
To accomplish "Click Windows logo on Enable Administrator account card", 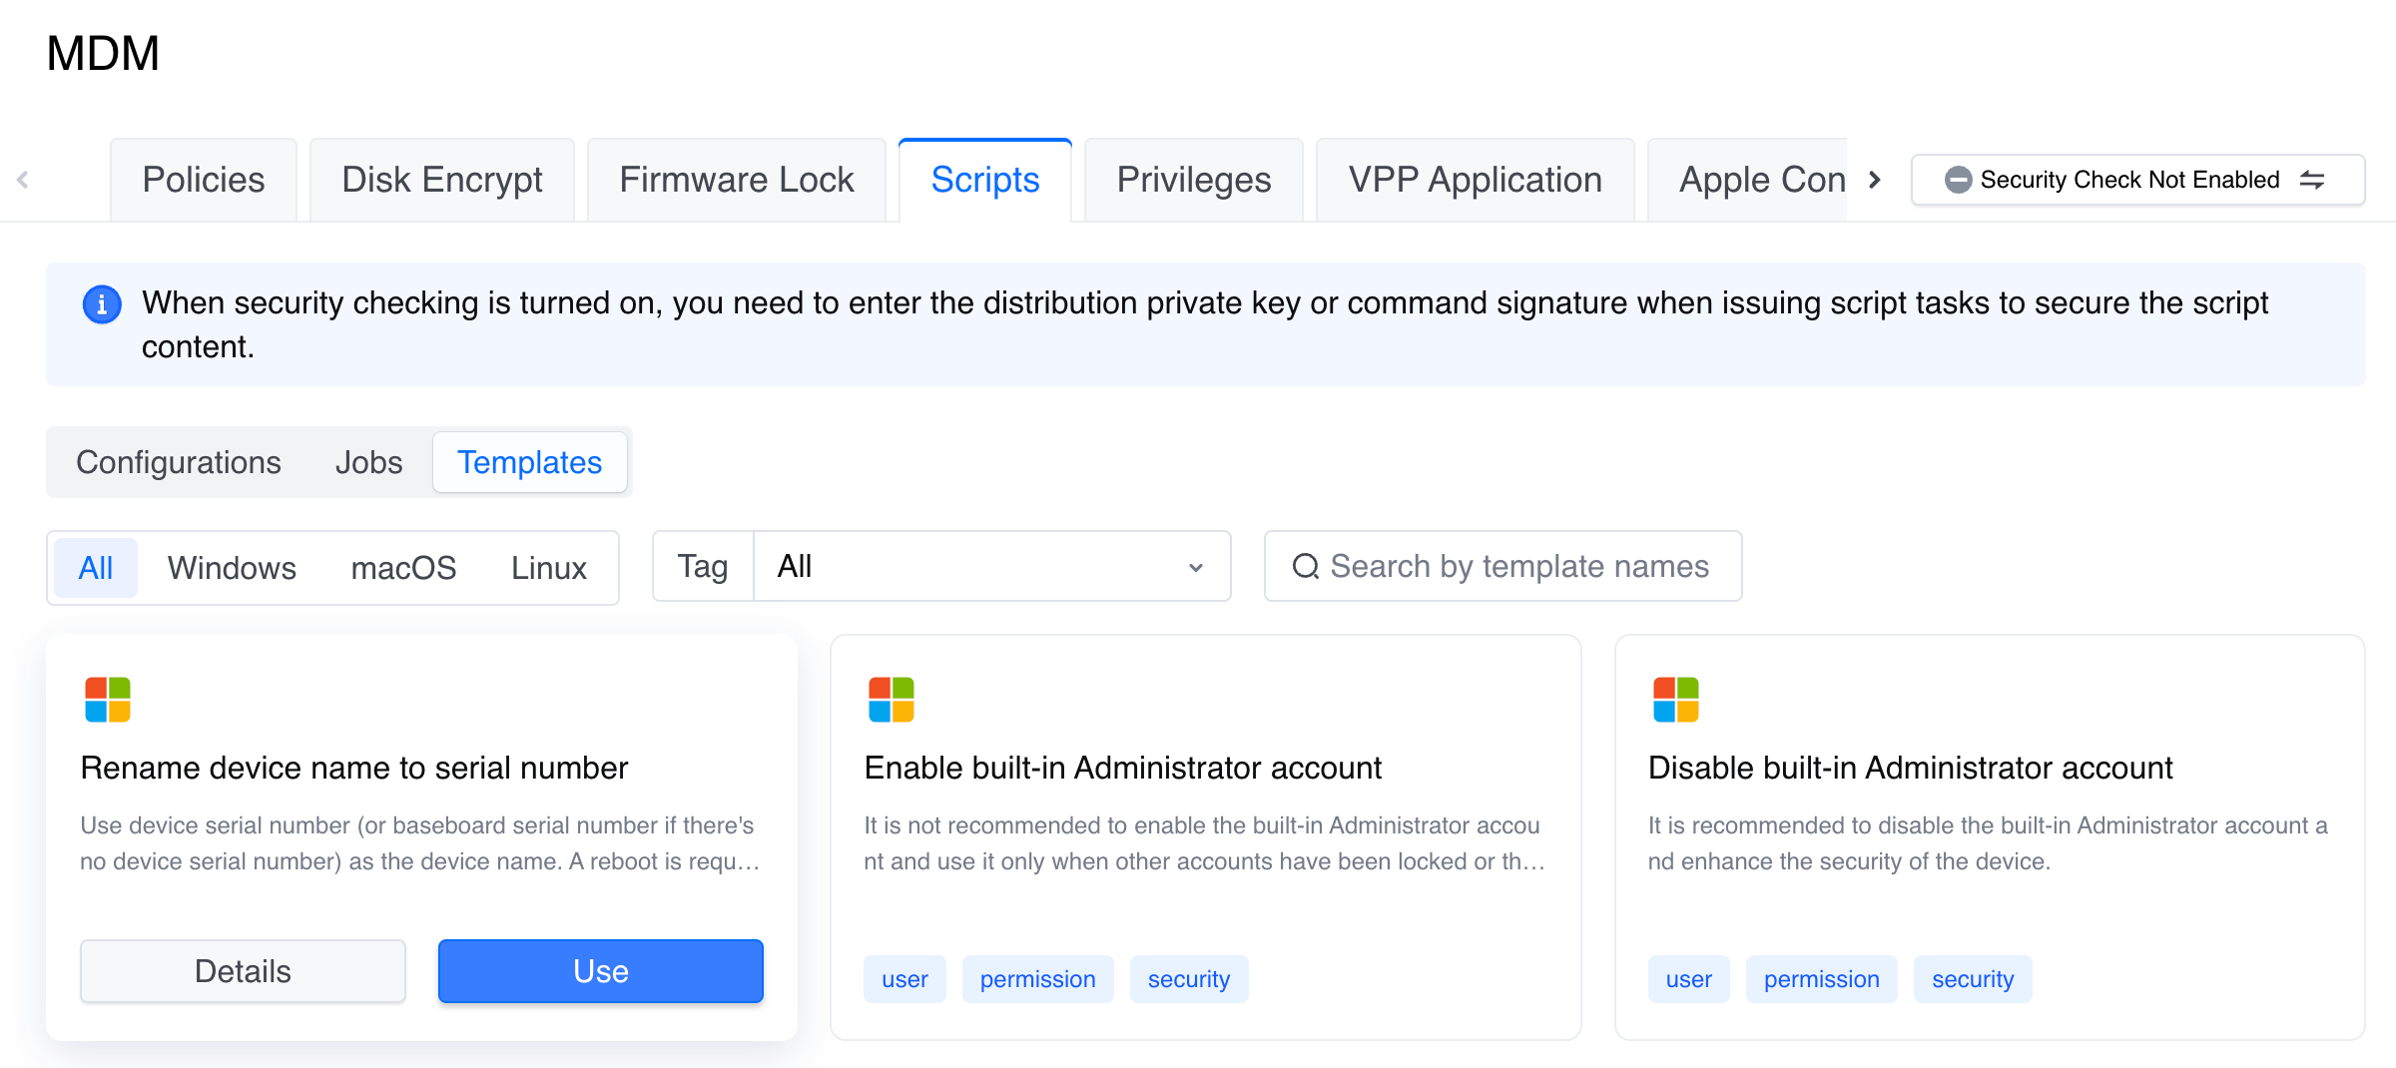I will point(892,700).
